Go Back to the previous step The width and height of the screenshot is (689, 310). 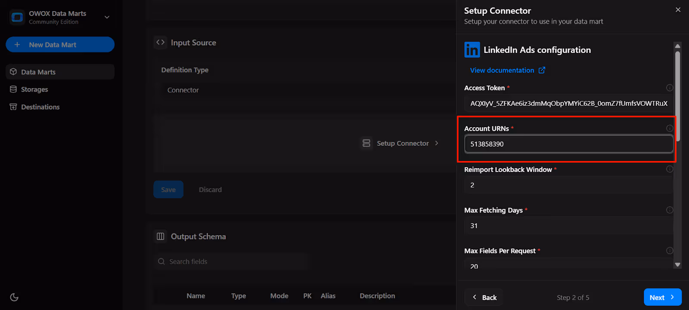(484, 298)
